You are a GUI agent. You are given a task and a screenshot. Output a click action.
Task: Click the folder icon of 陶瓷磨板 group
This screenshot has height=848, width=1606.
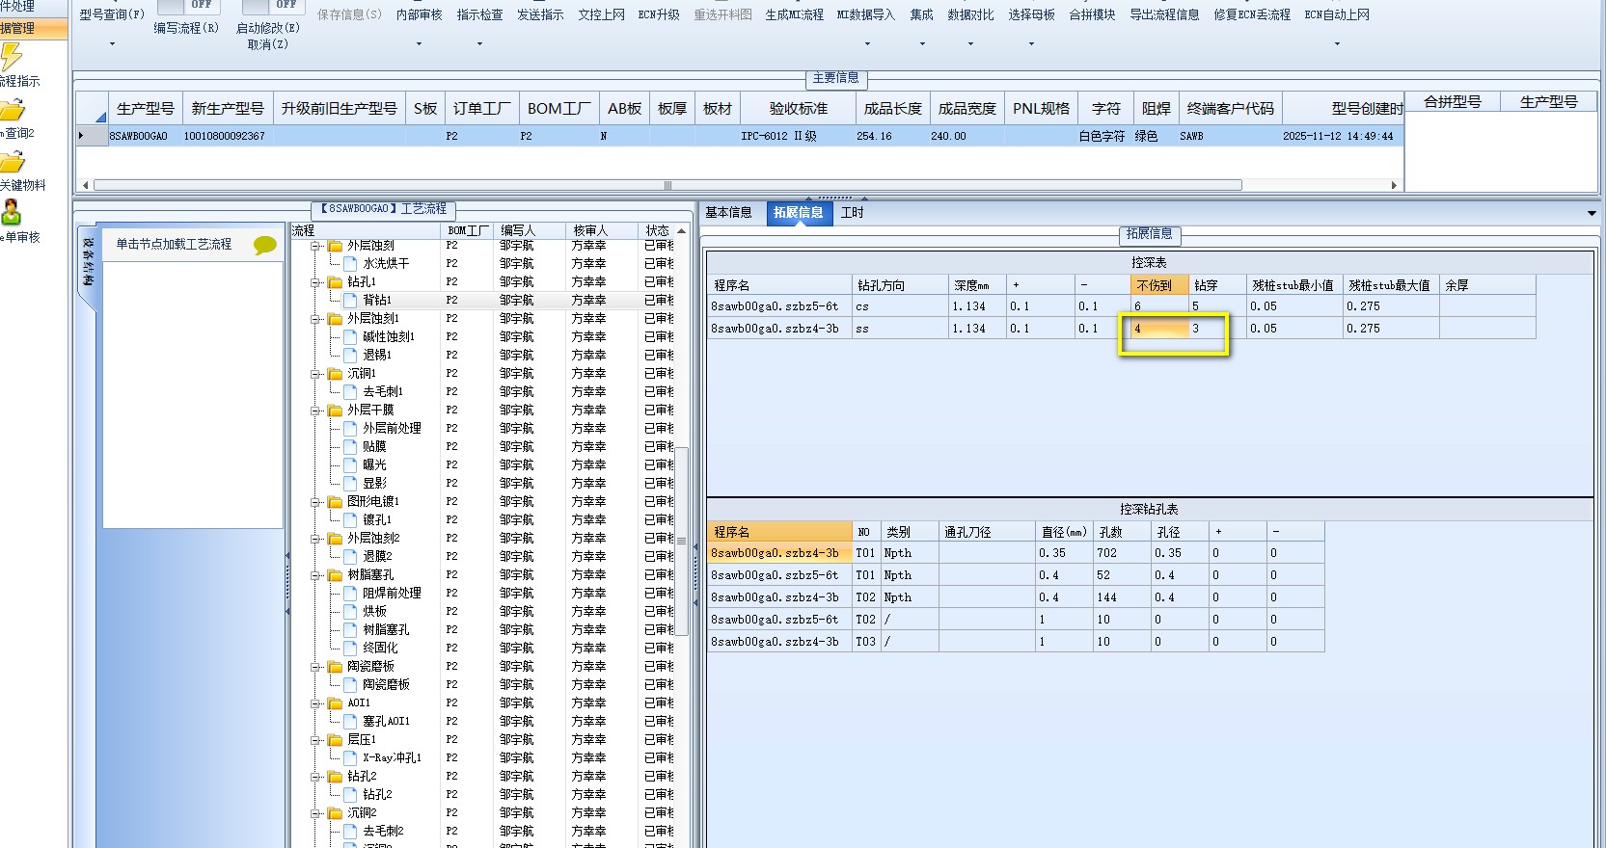[336, 667]
